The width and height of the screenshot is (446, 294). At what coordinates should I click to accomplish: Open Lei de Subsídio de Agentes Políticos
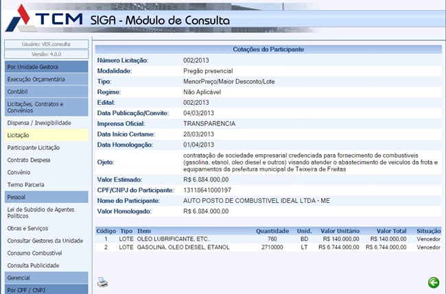[40, 212]
